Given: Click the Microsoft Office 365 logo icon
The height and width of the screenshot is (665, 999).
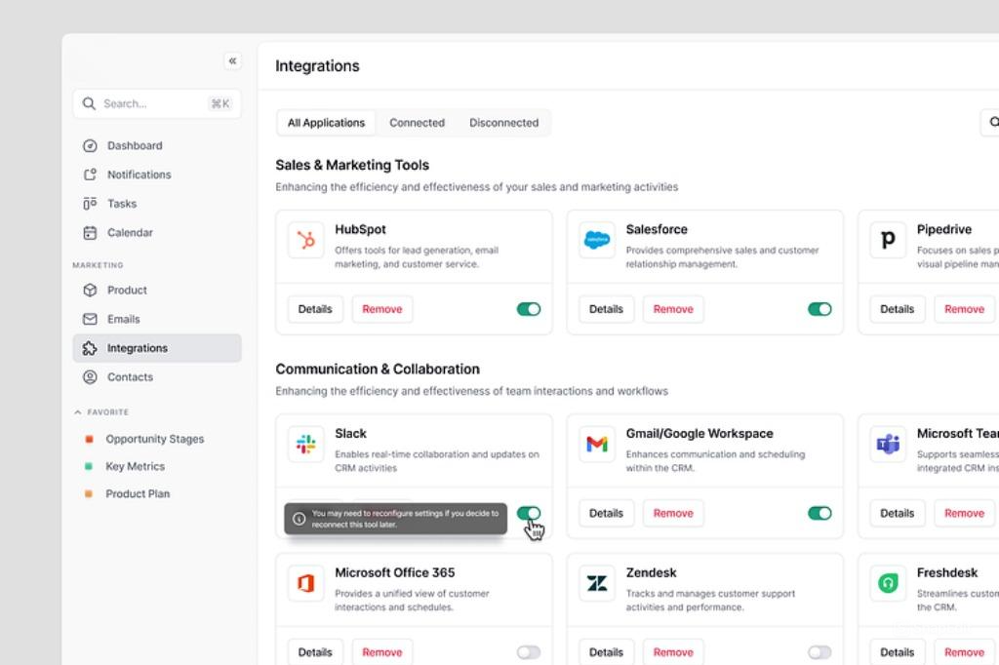Looking at the screenshot, I should point(305,583).
